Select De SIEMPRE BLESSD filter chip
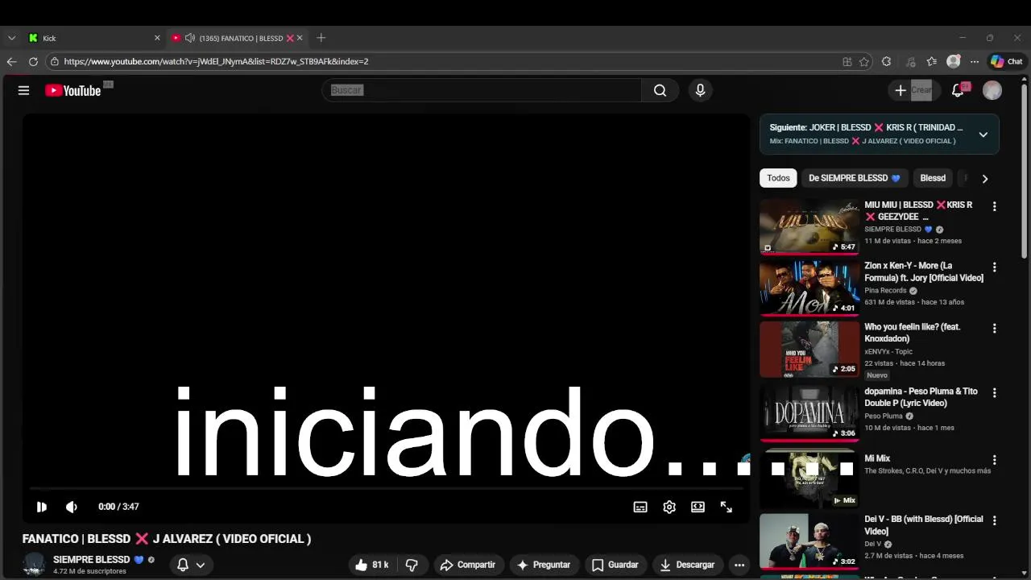 coord(855,178)
